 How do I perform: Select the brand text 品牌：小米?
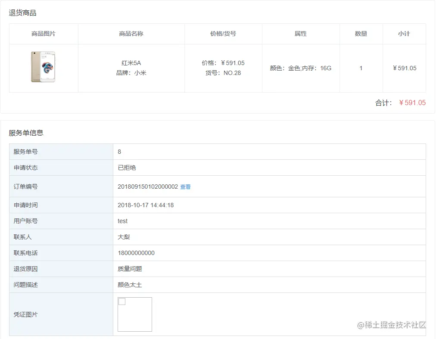pyautogui.click(x=131, y=73)
